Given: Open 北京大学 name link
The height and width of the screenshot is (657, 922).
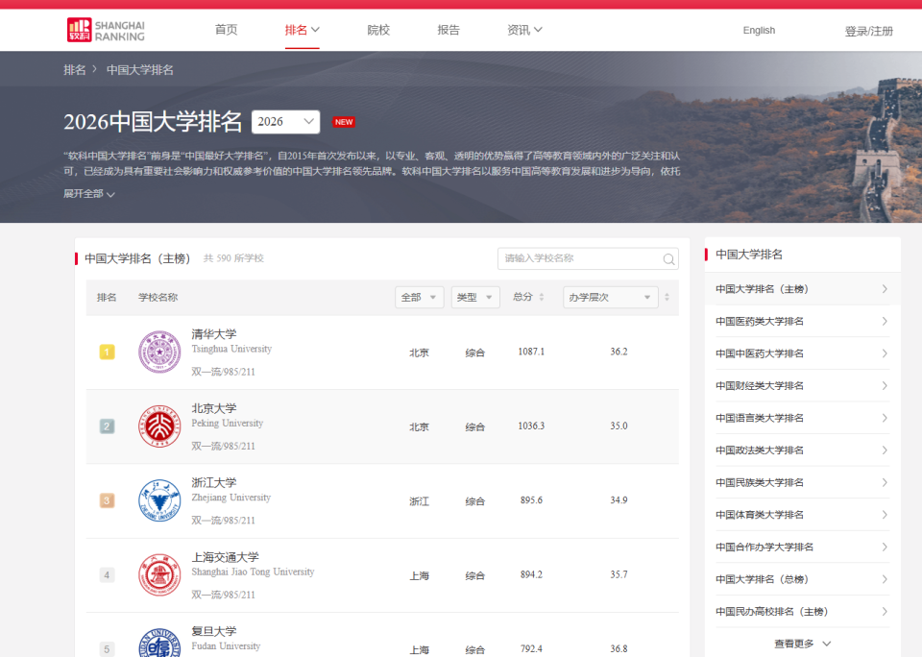Looking at the screenshot, I should pos(214,408).
